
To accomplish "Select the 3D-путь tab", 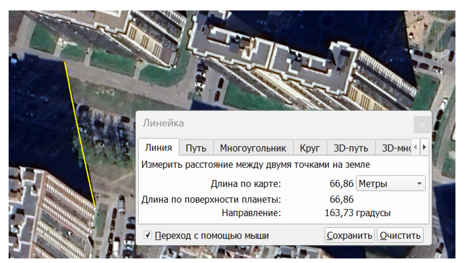I will 350,148.
